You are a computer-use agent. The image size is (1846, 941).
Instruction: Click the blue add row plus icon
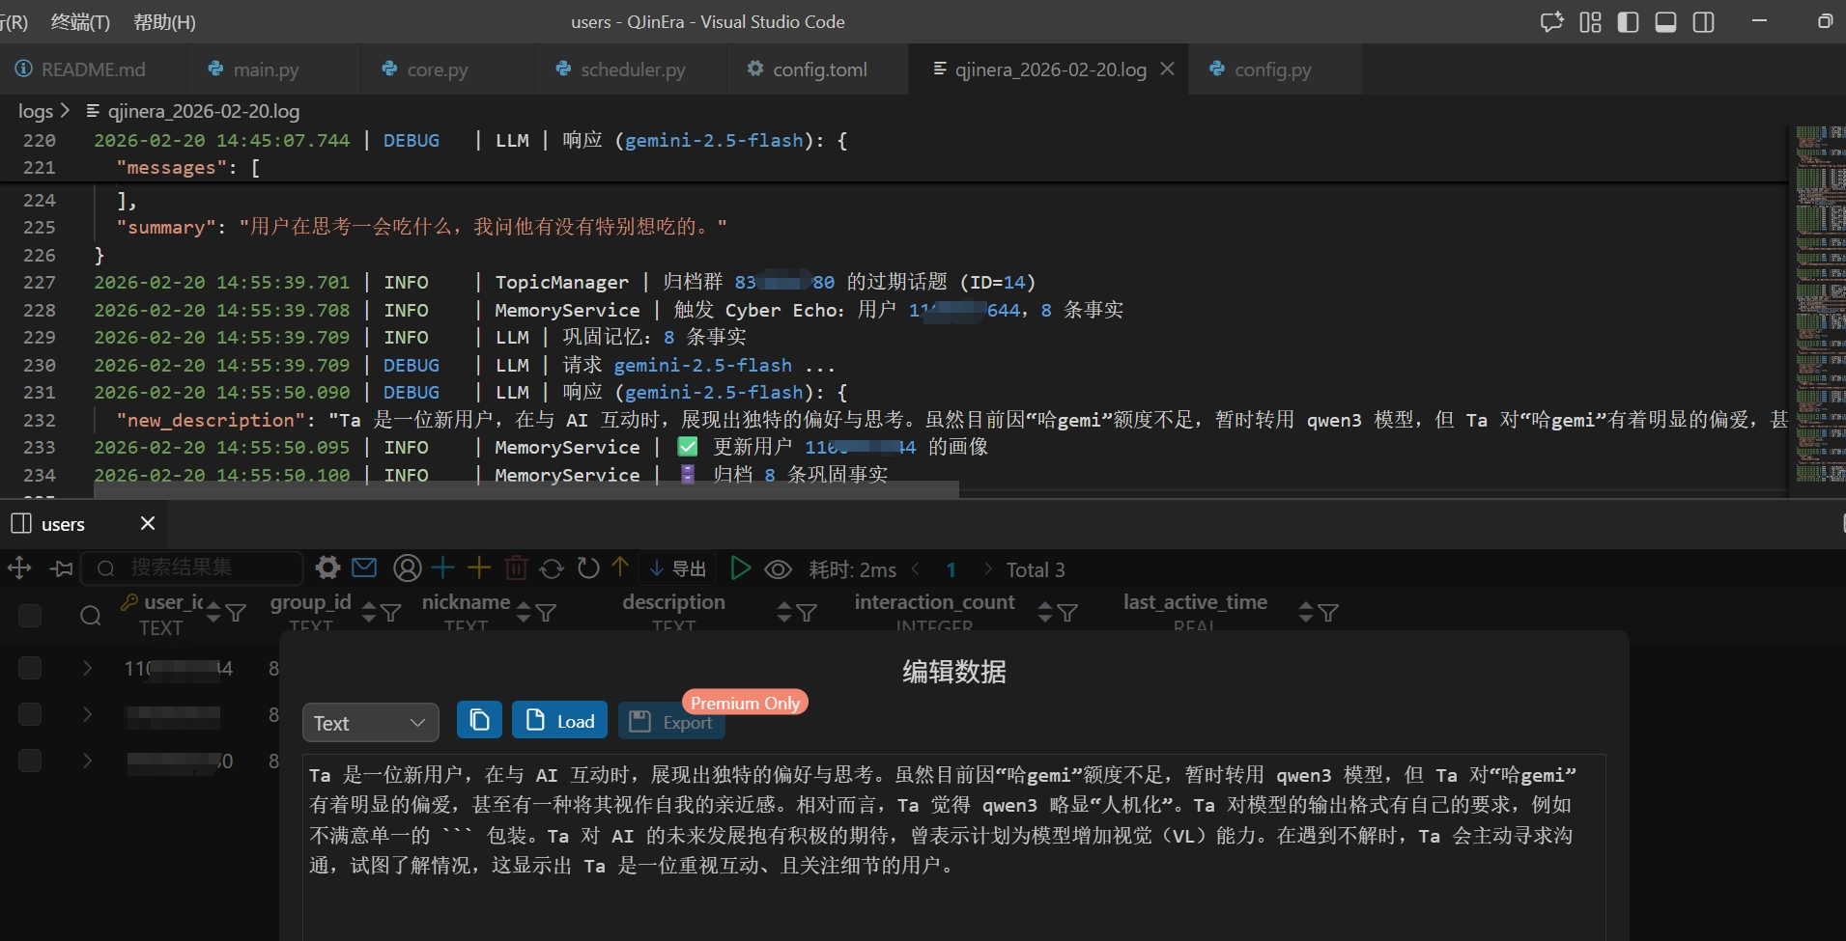click(443, 567)
